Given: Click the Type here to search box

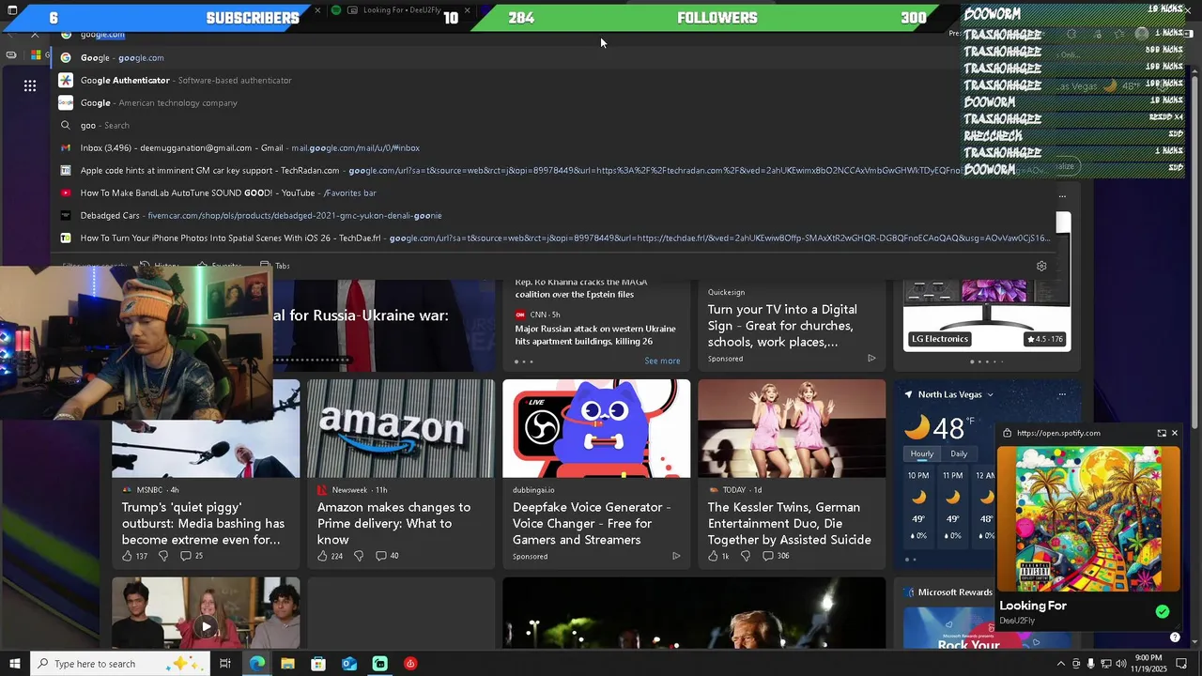Looking at the screenshot, I should [122, 664].
